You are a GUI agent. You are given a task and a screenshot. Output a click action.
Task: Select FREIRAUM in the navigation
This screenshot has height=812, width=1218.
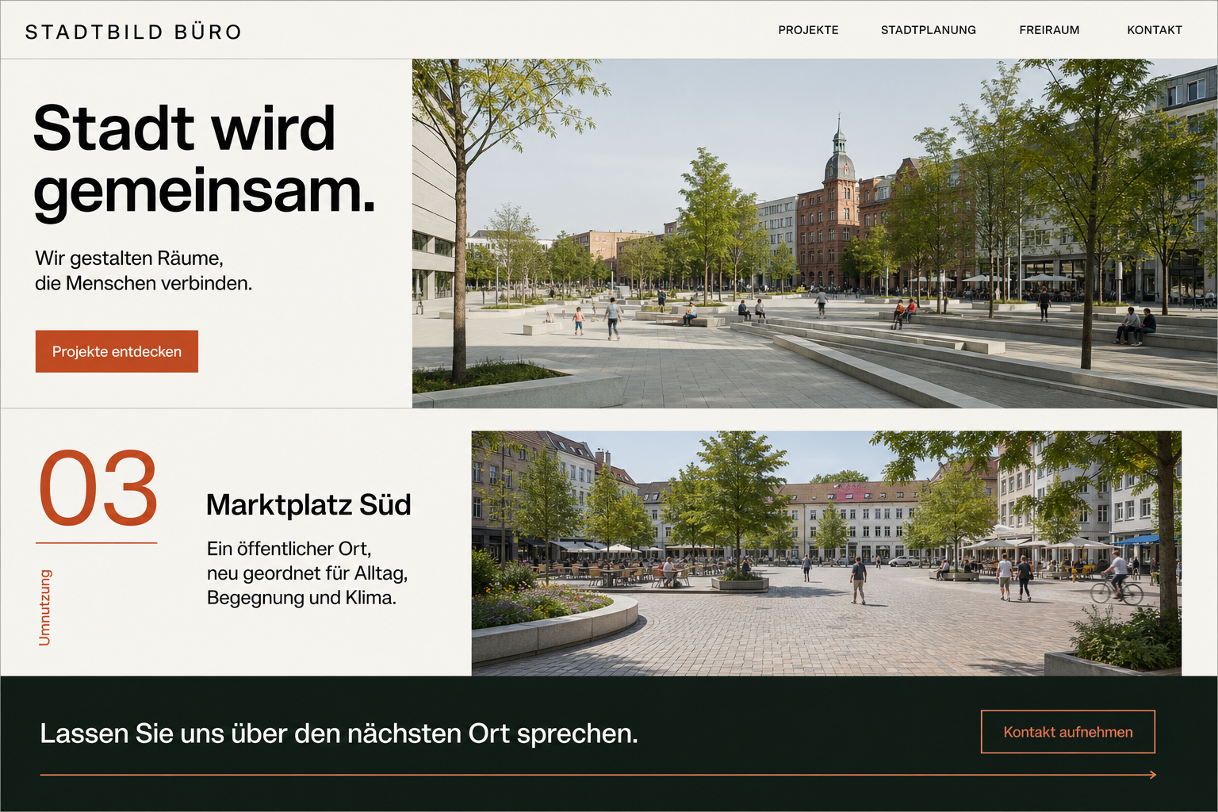click(x=1049, y=30)
